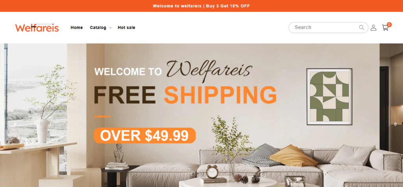Click the search magnifier icon
The width and height of the screenshot is (403, 187).
coord(361,27)
